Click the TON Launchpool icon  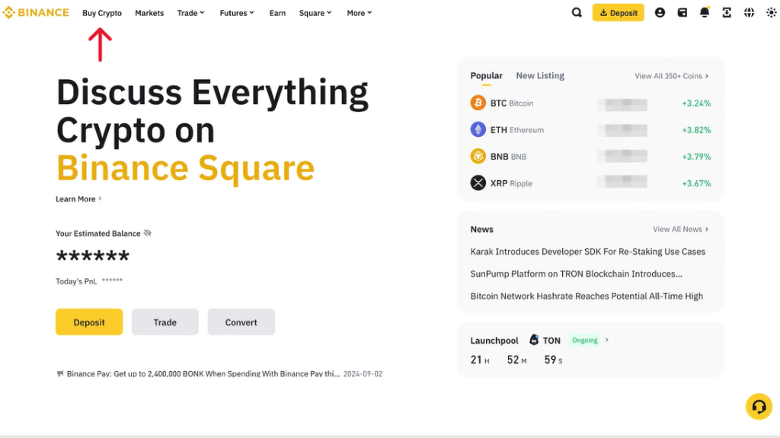click(534, 340)
